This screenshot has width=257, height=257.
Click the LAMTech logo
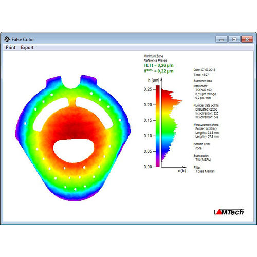coord(229,212)
